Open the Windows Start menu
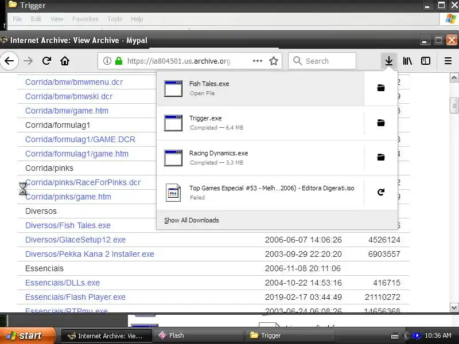This screenshot has width=459, height=344. 28,335
